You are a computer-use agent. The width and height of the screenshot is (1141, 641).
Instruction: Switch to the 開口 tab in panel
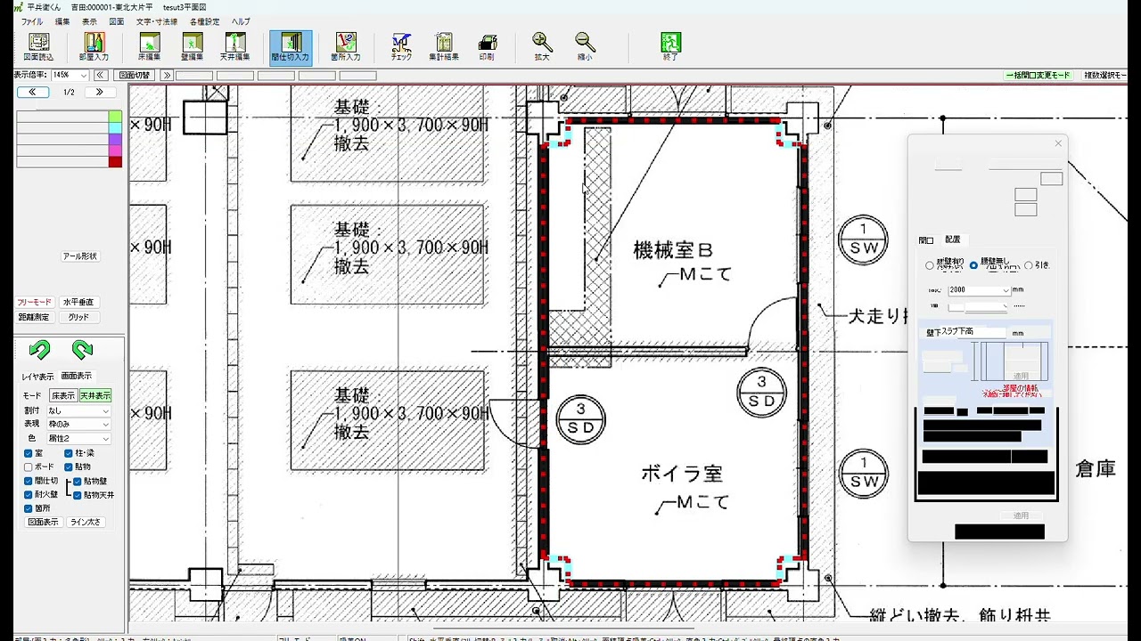(x=926, y=240)
